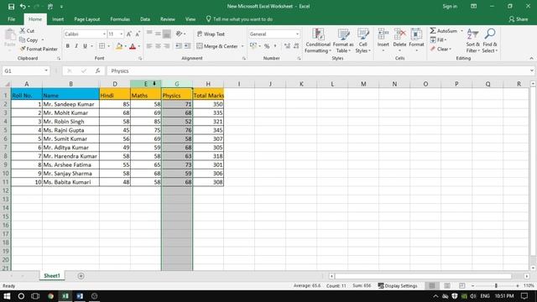Switch to the Data tab
This screenshot has height=302, width=537.
145,19
